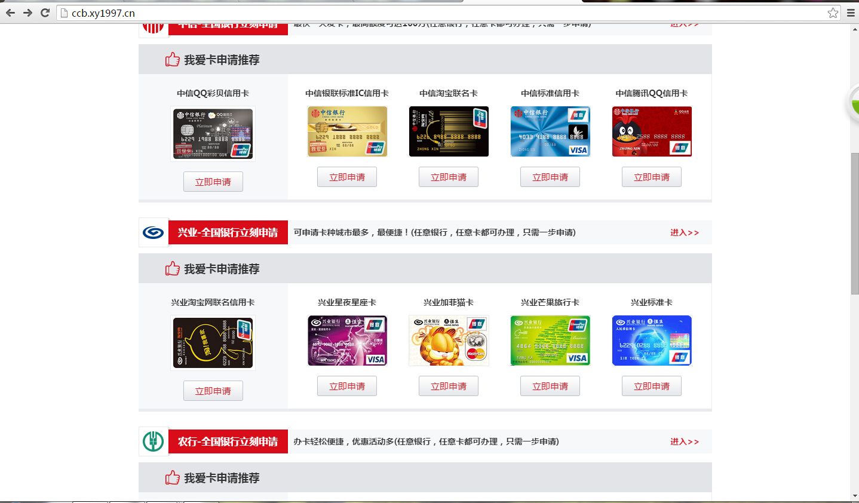This screenshot has height=503, width=859.
Task: Click the 兴业-全国银行立刻申请 red banner
Action: click(x=228, y=232)
